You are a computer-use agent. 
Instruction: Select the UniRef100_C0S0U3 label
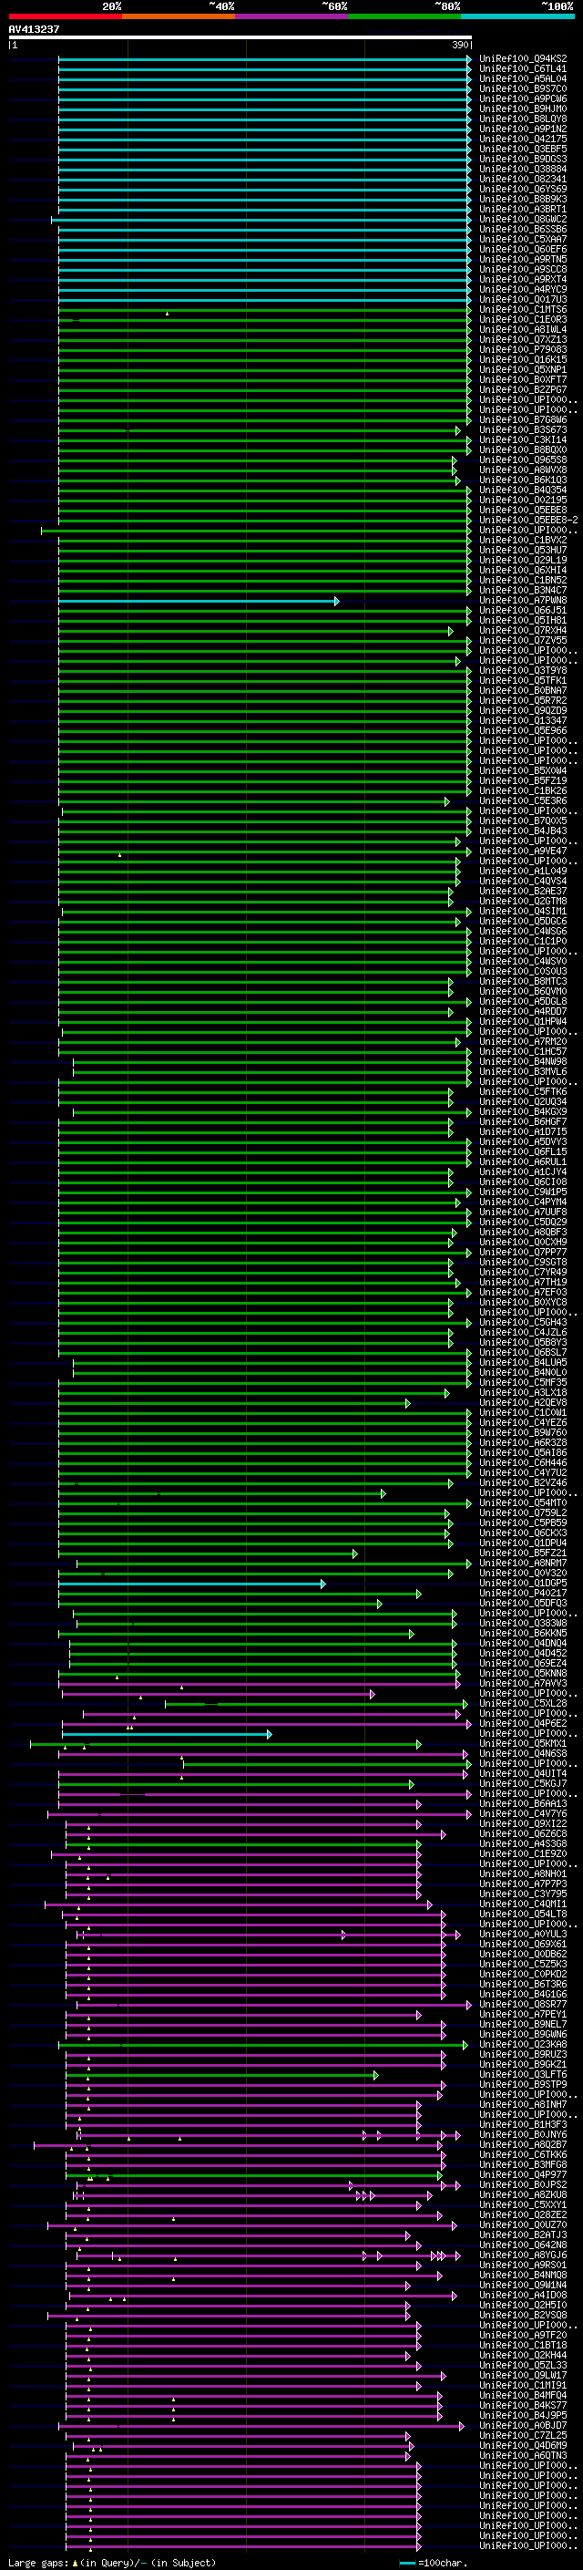tap(523, 971)
